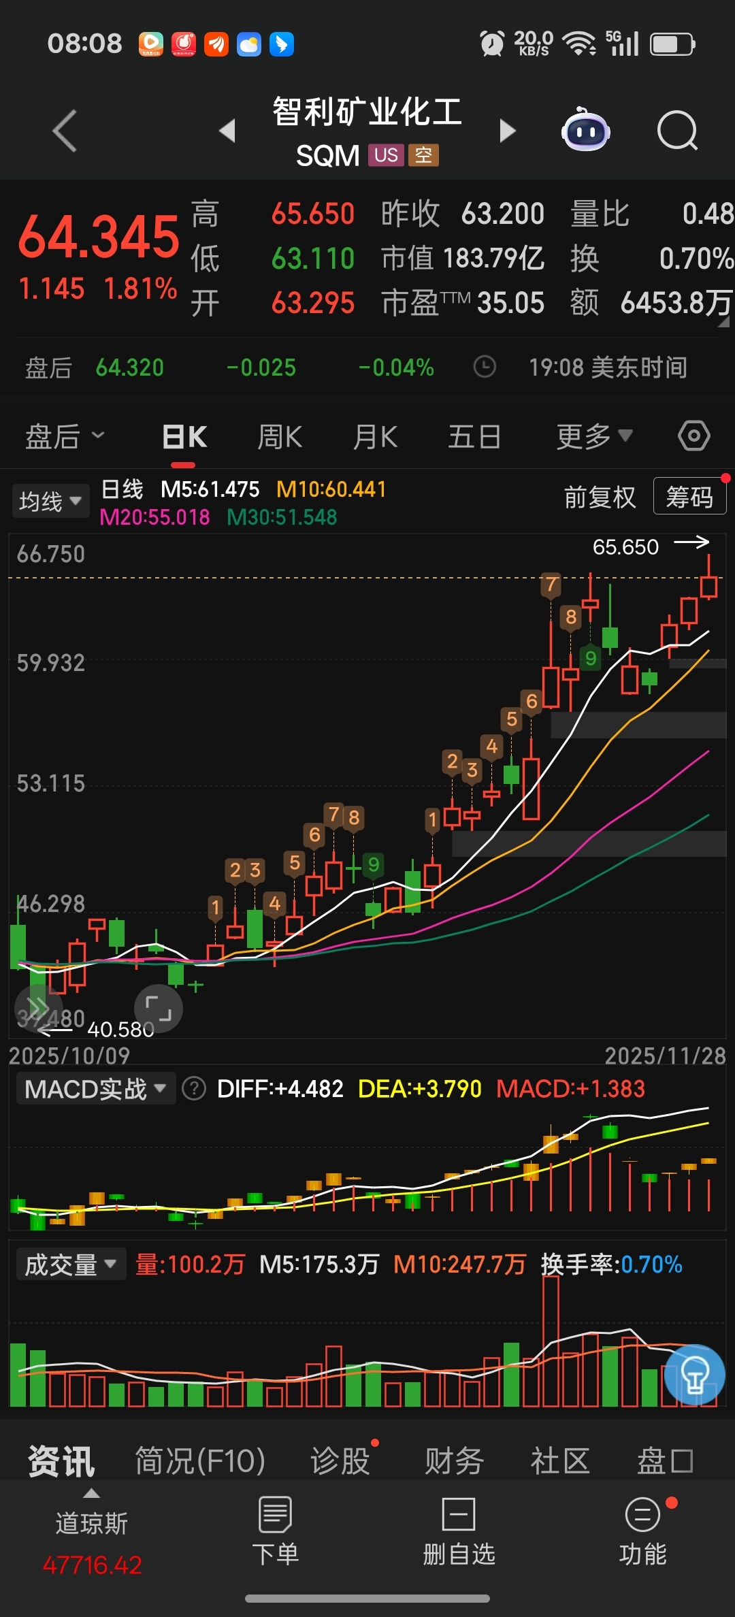735x1617 pixels.
Task: Open chart settings hexagon icon
Action: pos(694,436)
